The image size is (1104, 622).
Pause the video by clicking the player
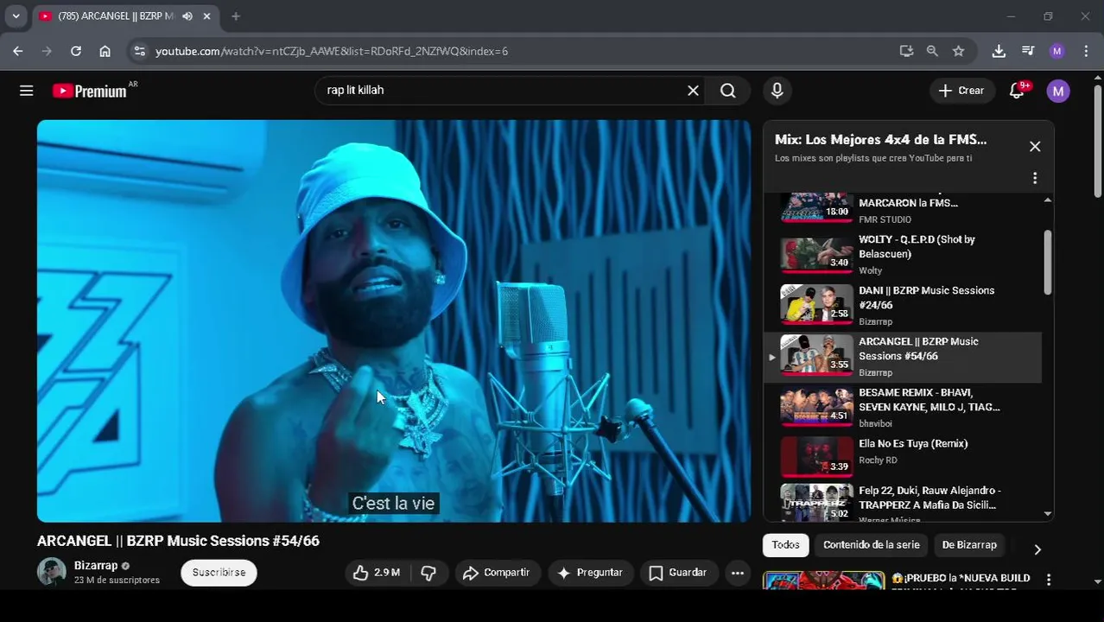coord(394,321)
